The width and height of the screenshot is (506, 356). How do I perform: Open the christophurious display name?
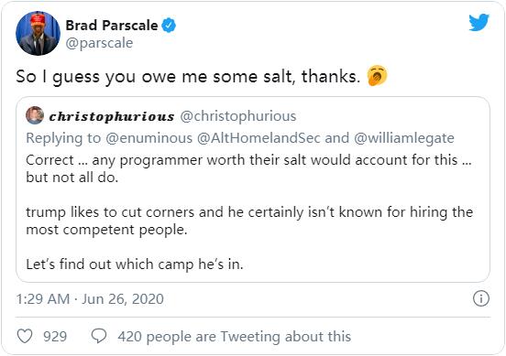tap(112, 116)
